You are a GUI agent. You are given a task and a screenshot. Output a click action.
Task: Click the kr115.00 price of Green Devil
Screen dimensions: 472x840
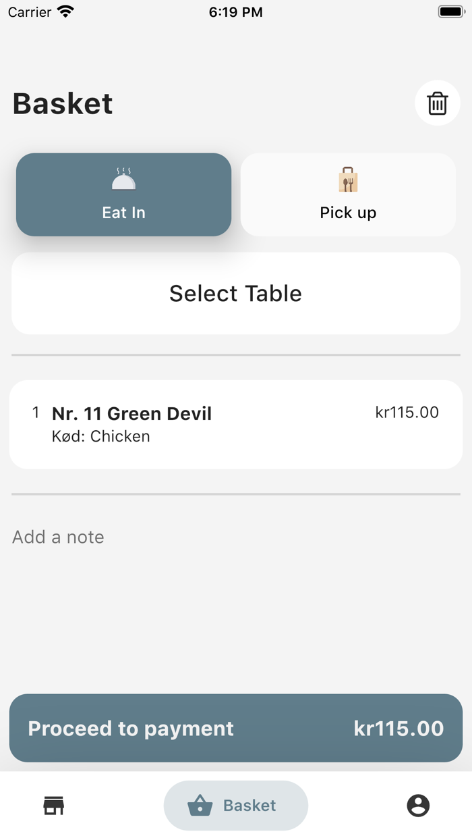click(x=407, y=413)
